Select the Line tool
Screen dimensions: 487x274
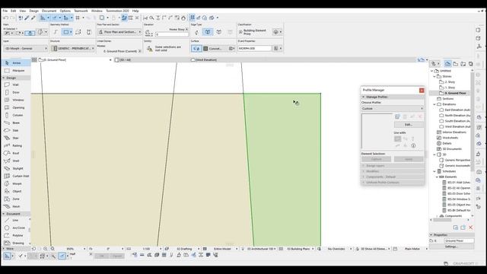click(x=16, y=220)
